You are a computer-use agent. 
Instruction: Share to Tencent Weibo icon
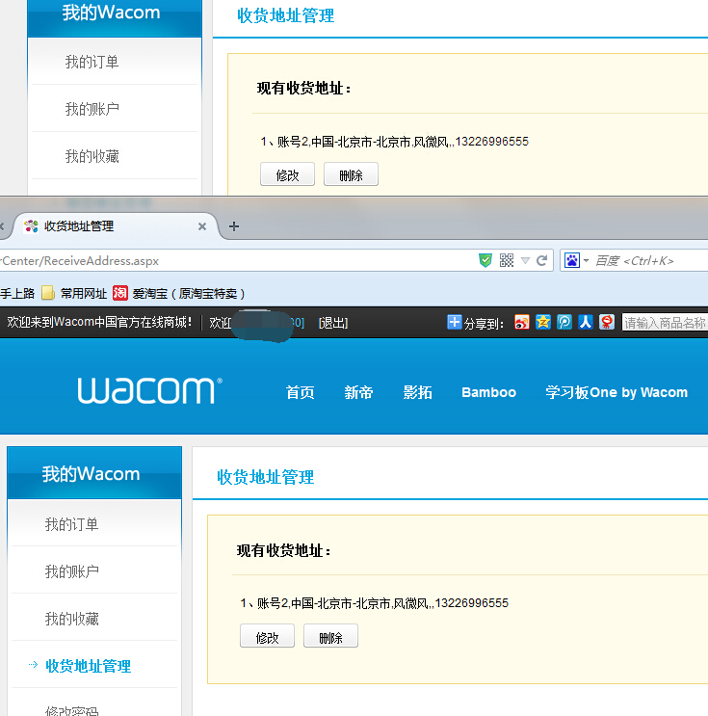pos(564,322)
